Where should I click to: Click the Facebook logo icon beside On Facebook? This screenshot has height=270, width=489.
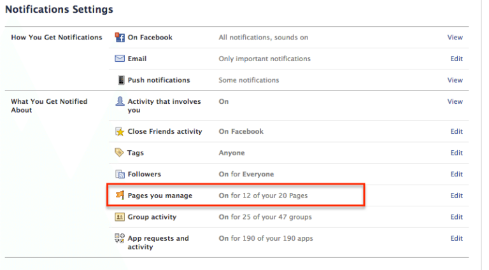tap(120, 37)
